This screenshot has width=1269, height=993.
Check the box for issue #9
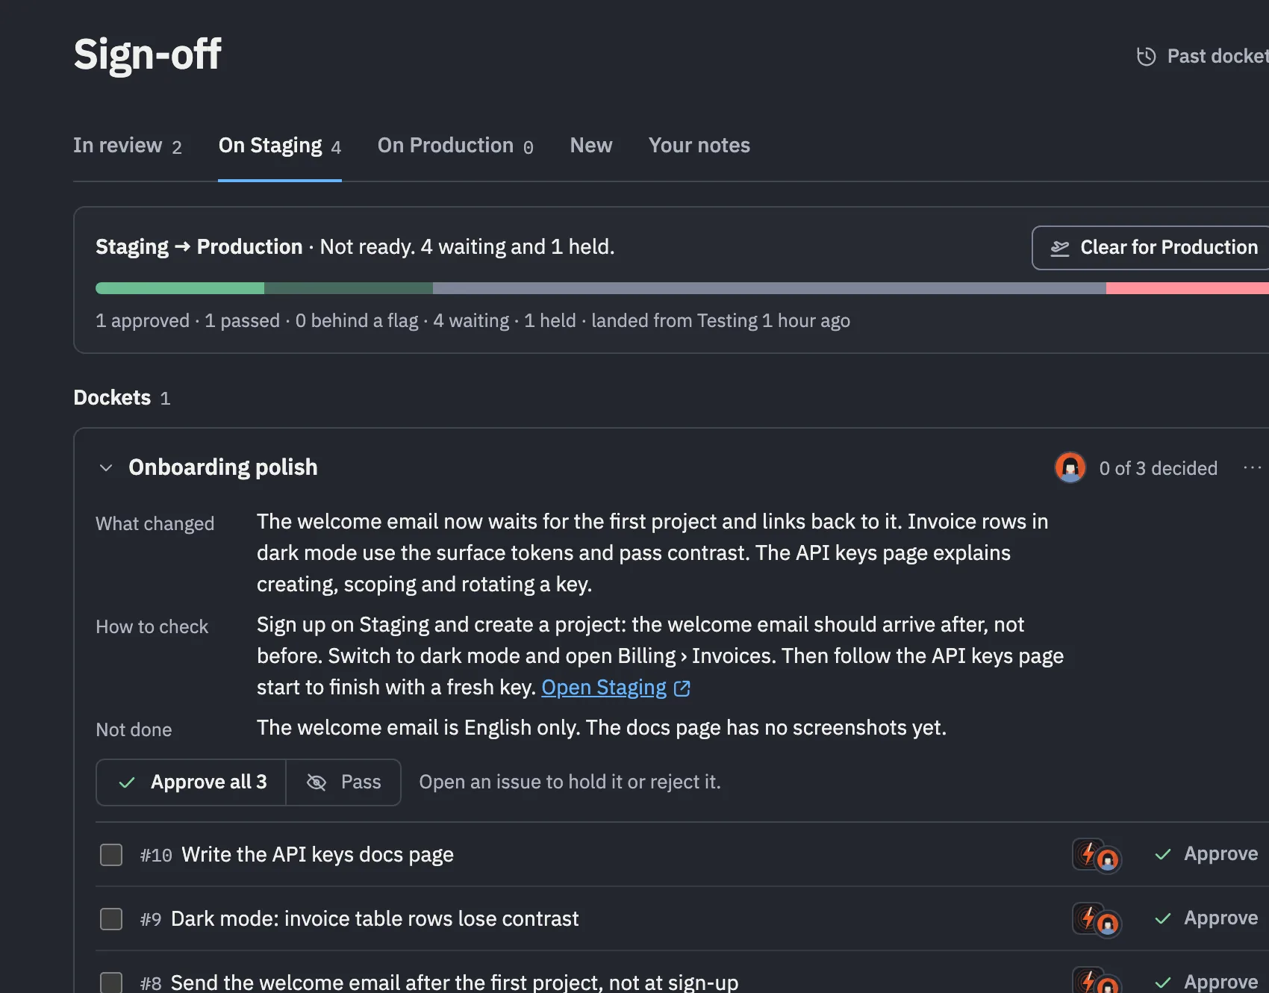(x=111, y=919)
